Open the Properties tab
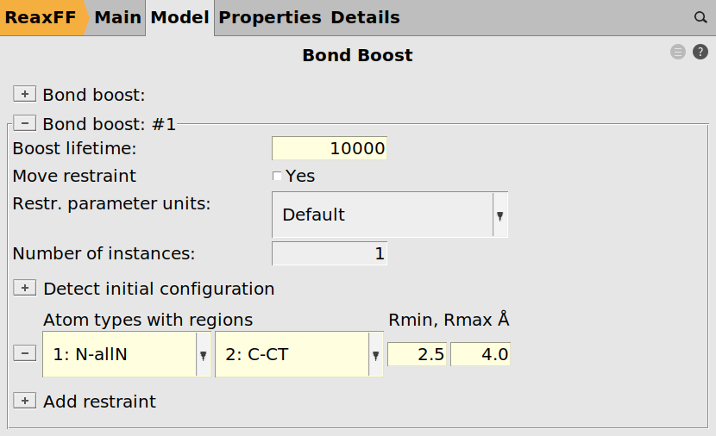716x436 pixels. point(269,17)
